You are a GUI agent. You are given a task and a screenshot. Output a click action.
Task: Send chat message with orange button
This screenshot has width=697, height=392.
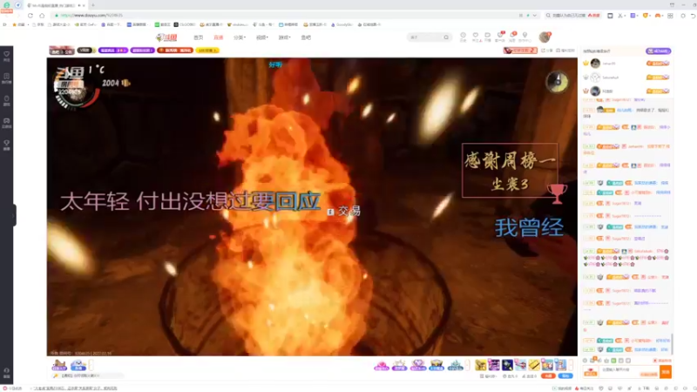click(666, 372)
